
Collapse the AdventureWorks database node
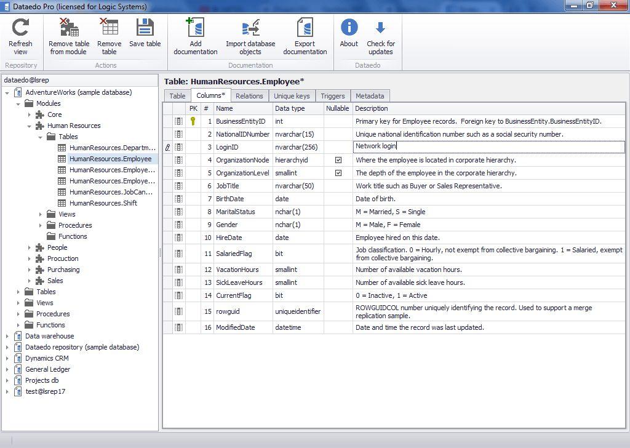coord(7,93)
